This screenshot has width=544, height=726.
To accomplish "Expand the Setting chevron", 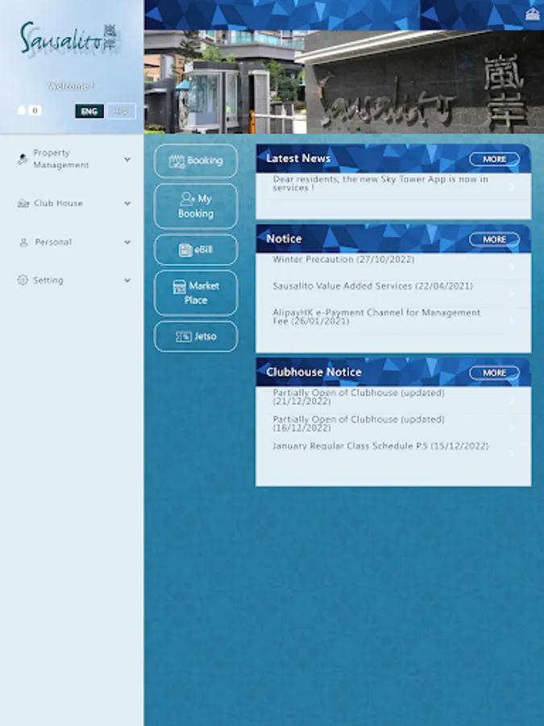I will coord(127,280).
